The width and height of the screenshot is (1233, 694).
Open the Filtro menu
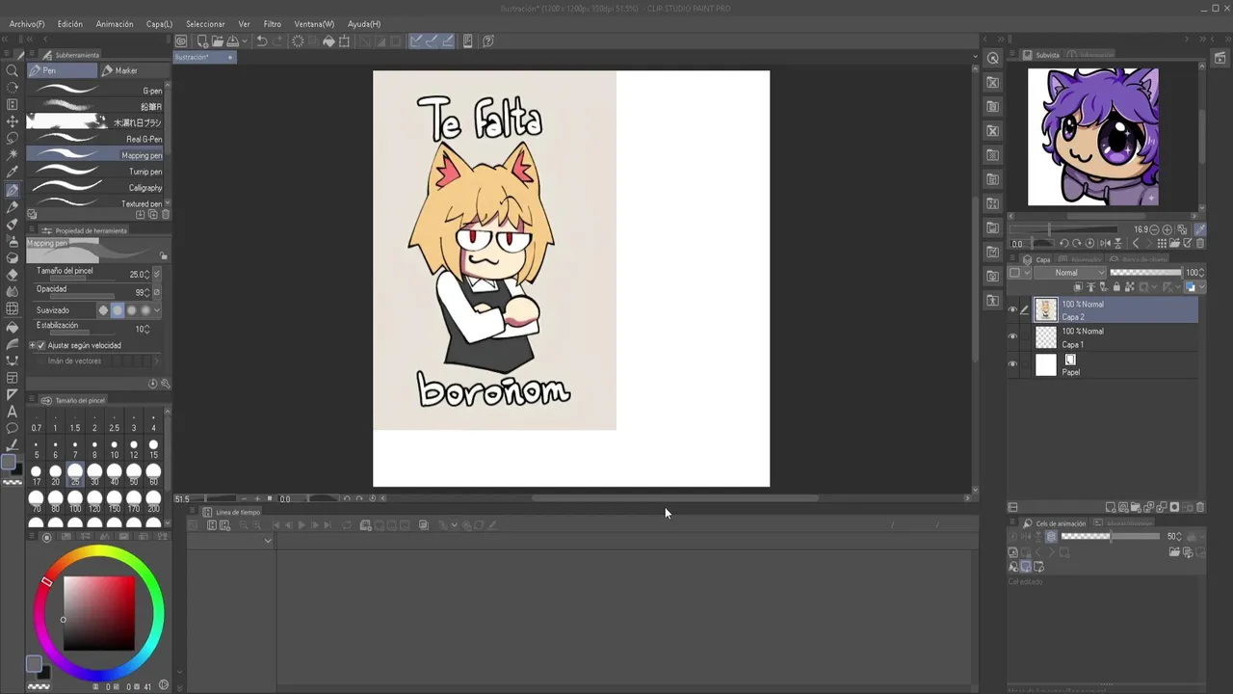click(273, 23)
